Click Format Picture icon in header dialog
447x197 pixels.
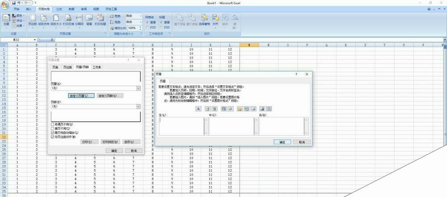[269, 109]
